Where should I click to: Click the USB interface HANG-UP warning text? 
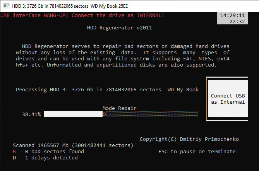(x=82, y=15)
